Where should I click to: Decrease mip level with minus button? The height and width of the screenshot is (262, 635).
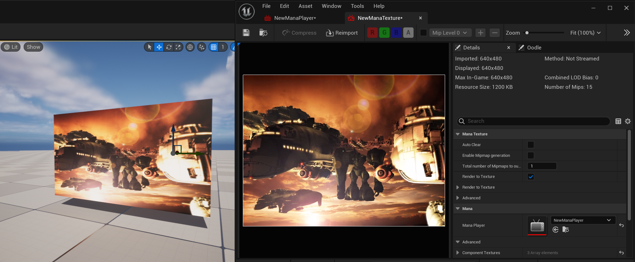(x=495, y=33)
